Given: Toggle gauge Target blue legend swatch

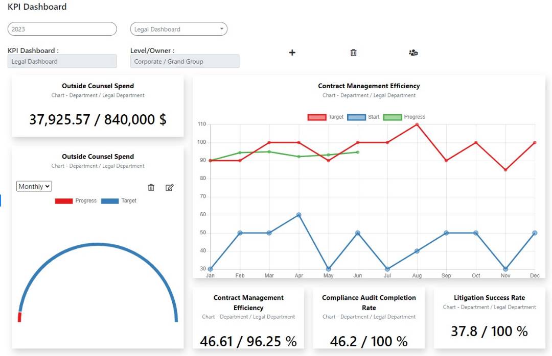Looking at the screenshot, I should (x=110, y=201).
